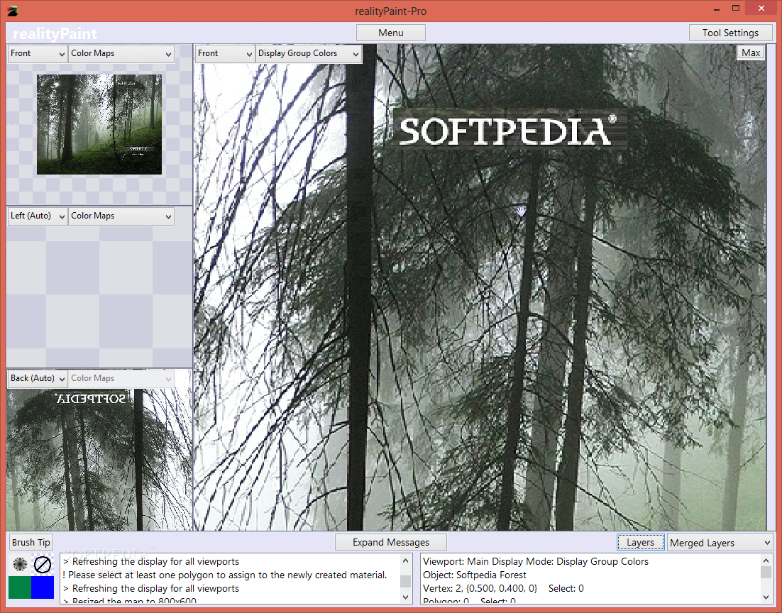The image size is (782, 613).
Task: Click message log scroll-down arrow
Action: [x=405, y=597]
